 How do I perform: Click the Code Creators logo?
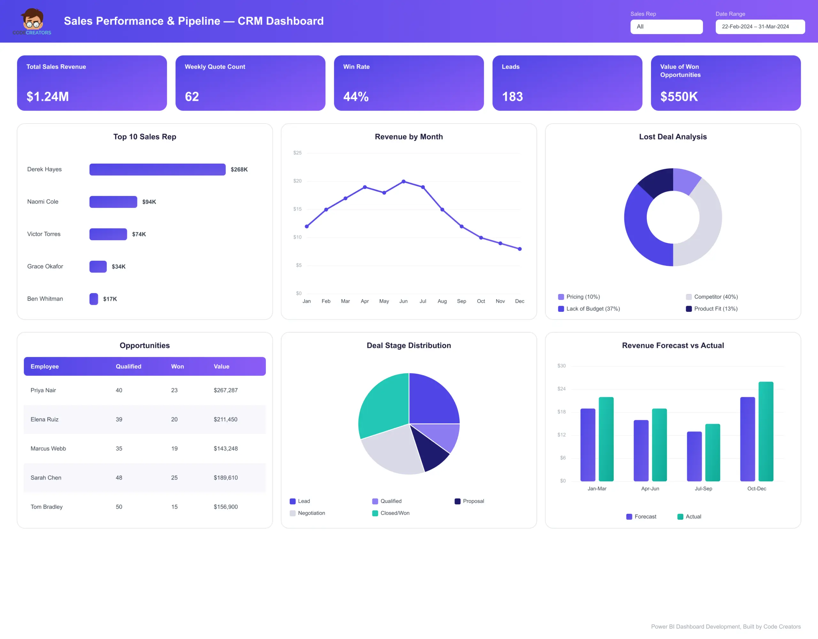click(x=32, y=22)
